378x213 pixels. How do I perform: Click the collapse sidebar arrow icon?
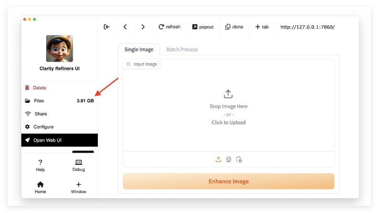tap(107, 27)
